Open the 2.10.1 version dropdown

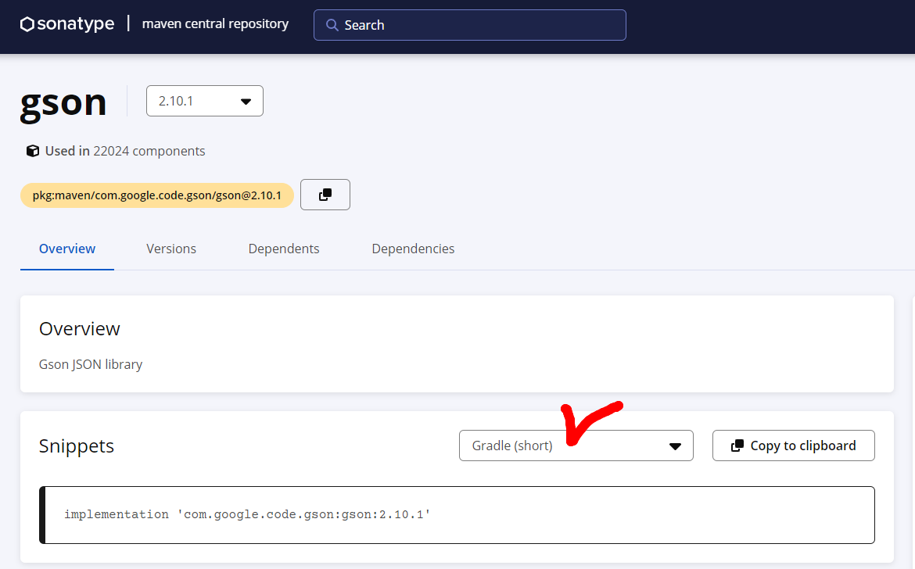tap(205, 101)
